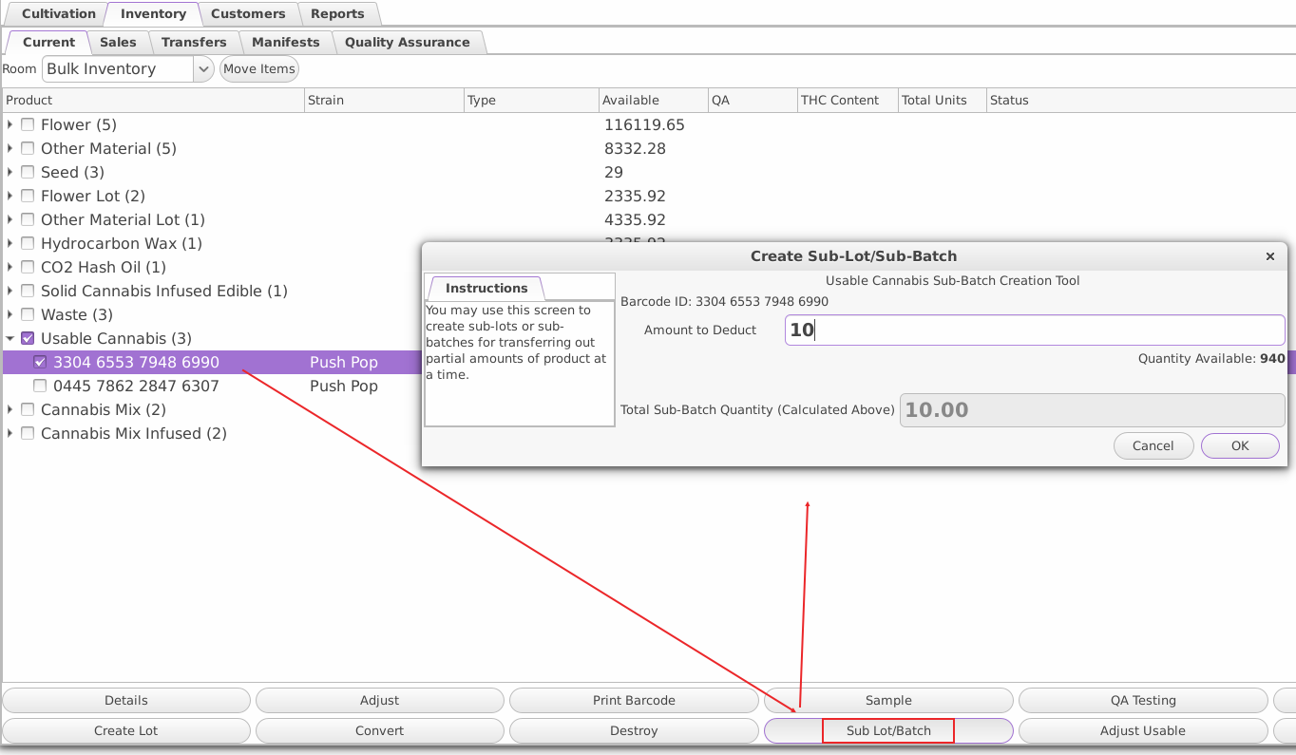Viewport: 1296px width, 755px height.
Task: Click the Adjust Usable button
Action: pos(1143,730)
